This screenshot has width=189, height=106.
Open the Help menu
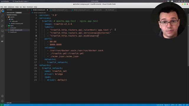(35, 7)
